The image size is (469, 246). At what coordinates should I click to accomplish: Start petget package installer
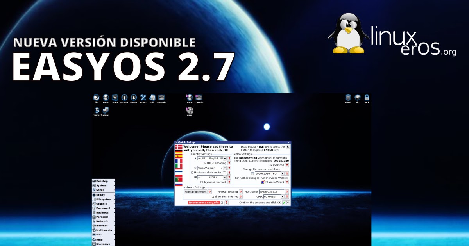(x=124, y=98)
